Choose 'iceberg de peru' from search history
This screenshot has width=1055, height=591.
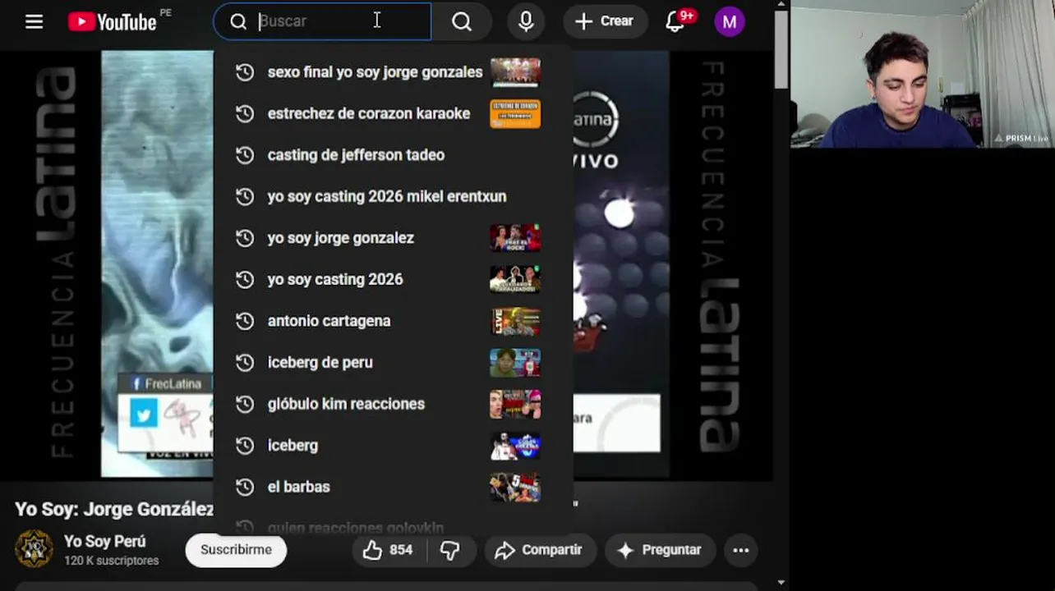393,362
